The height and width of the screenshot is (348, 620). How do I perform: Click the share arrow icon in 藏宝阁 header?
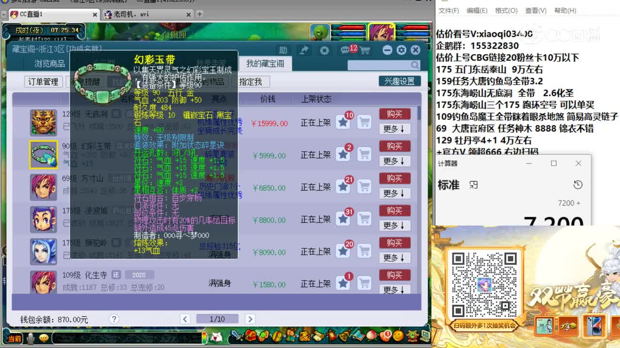coord(304,50)
